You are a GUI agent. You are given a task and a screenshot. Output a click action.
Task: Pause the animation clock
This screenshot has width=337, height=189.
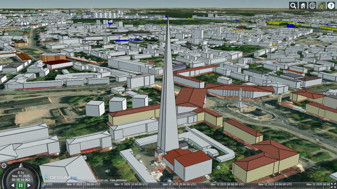click(21, 185)
